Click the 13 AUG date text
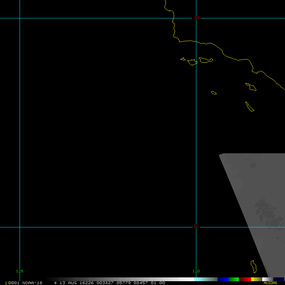 coord(68,283)
